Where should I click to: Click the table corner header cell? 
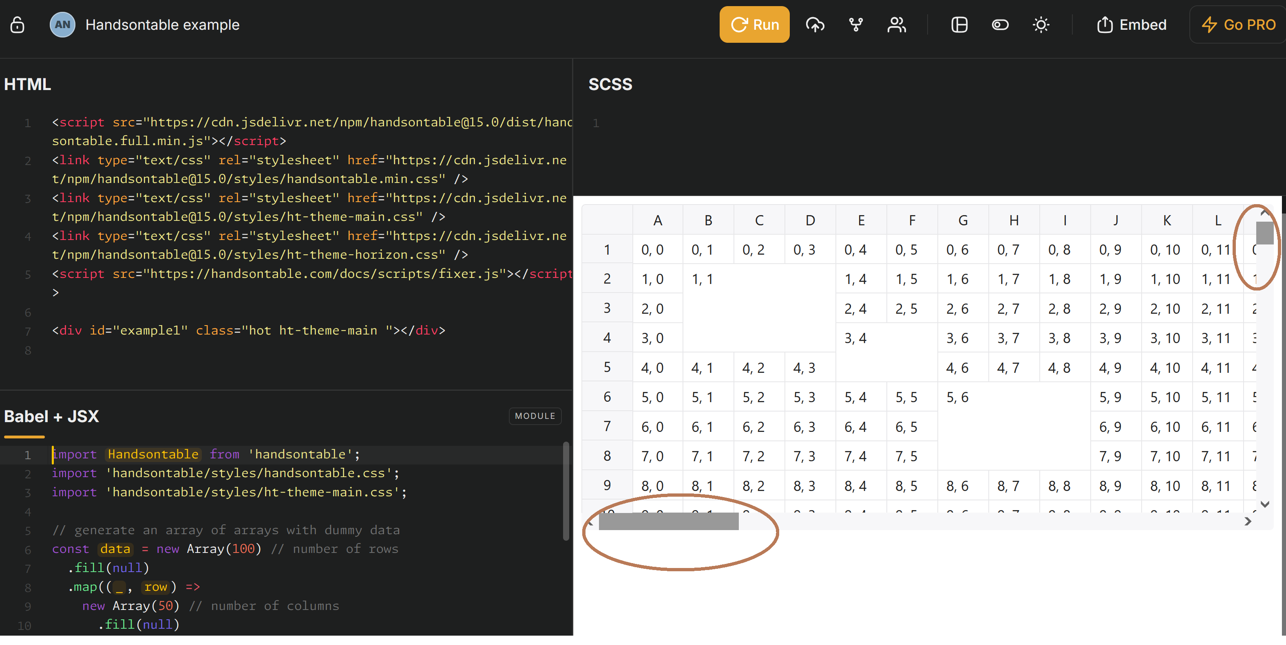(x=607, y=220)
